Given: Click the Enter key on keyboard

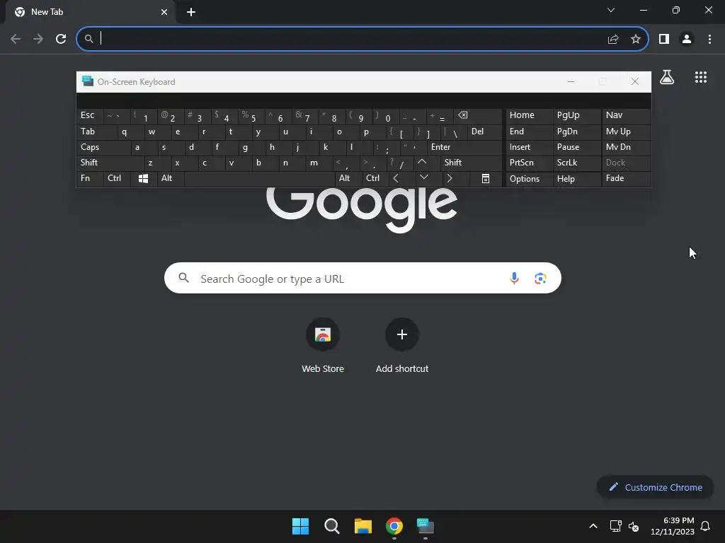Looking at the screenshot, I should click(x=464, y=147).
